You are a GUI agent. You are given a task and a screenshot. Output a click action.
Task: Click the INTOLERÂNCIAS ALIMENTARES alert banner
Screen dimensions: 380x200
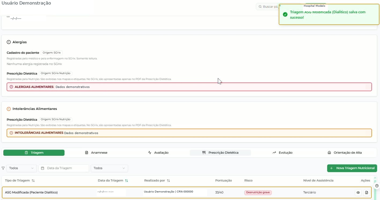tap(189, 133)
